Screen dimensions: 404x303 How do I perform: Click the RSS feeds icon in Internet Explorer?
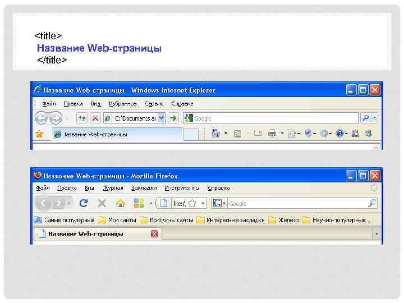click(237, 134)
